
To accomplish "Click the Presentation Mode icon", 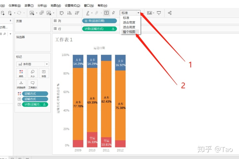I will [x=159, y=13].
